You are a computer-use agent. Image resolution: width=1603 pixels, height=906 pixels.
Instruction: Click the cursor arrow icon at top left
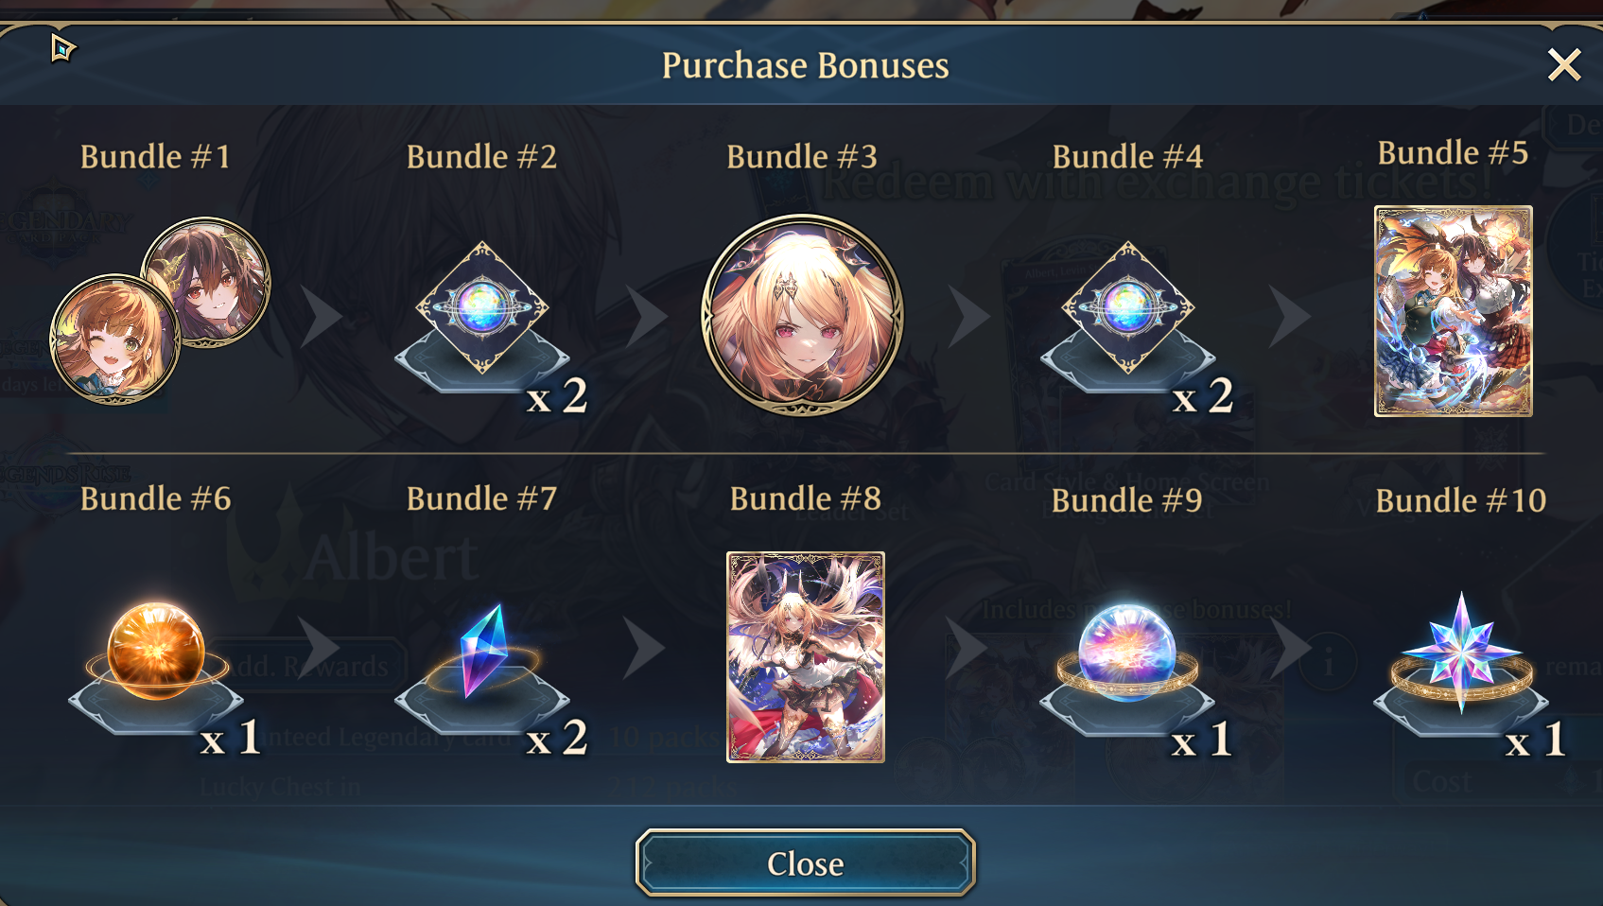point(62,47)
